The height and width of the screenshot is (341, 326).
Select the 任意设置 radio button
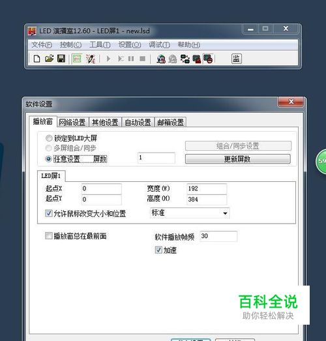49,159
